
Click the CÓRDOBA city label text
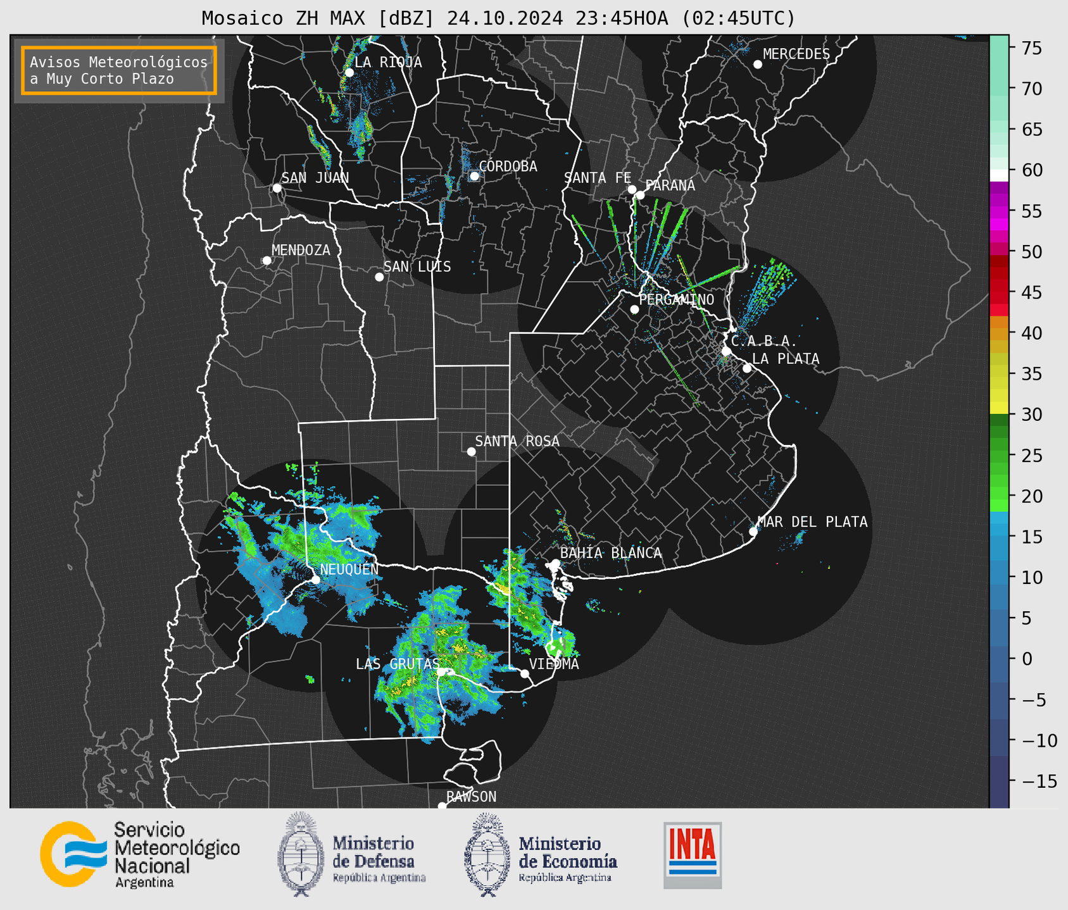[508, 166]
